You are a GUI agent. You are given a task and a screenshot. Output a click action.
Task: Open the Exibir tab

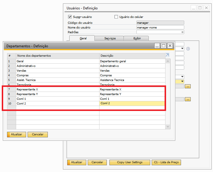[x=137, y=38]
